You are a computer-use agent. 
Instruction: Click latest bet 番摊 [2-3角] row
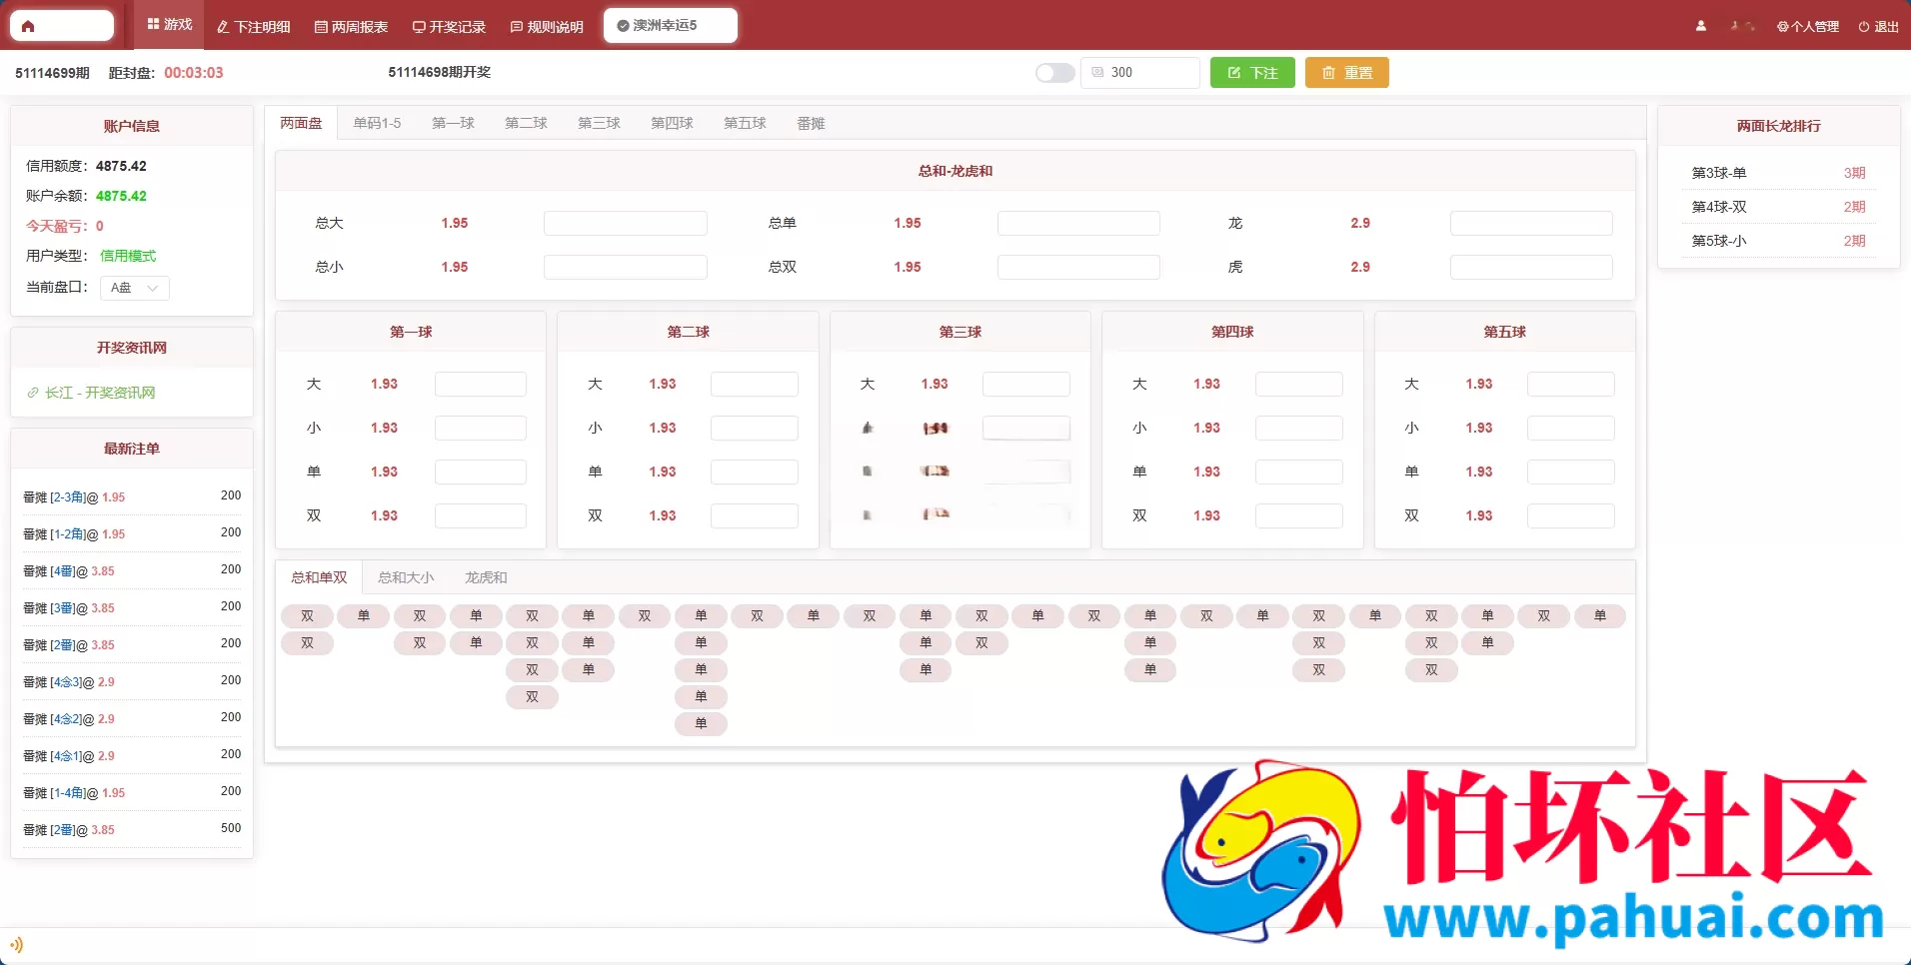[x=132, y=496]
